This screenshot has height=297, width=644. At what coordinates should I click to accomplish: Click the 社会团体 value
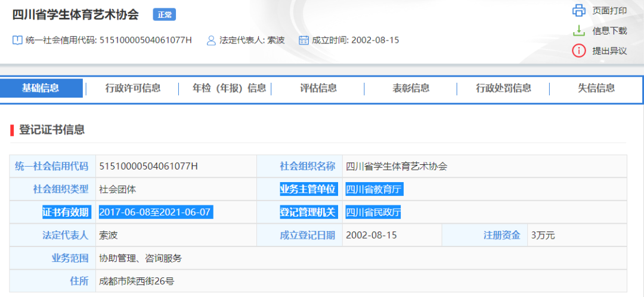[117, 189]
